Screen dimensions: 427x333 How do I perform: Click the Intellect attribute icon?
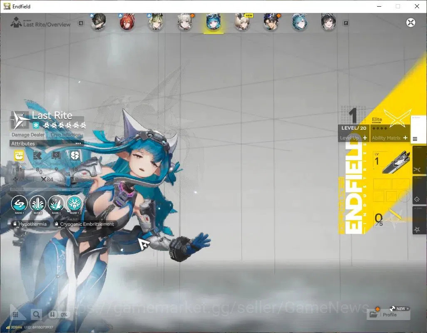coord(56,156)
